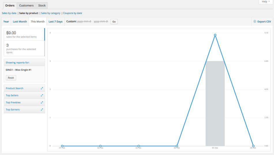The width and height of the screenshot is (274, 155).
Task: Click the gray purchases bar on chart
Action: tap(215, 103)
